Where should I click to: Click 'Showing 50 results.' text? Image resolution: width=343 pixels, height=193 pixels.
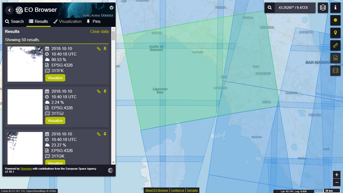(22, 40)
